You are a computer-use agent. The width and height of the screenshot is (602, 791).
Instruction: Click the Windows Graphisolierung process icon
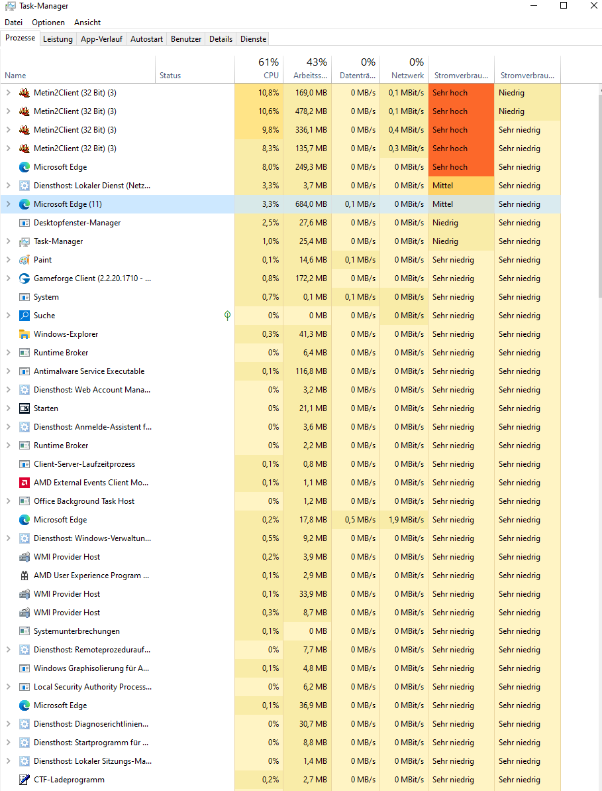(25, 668)
